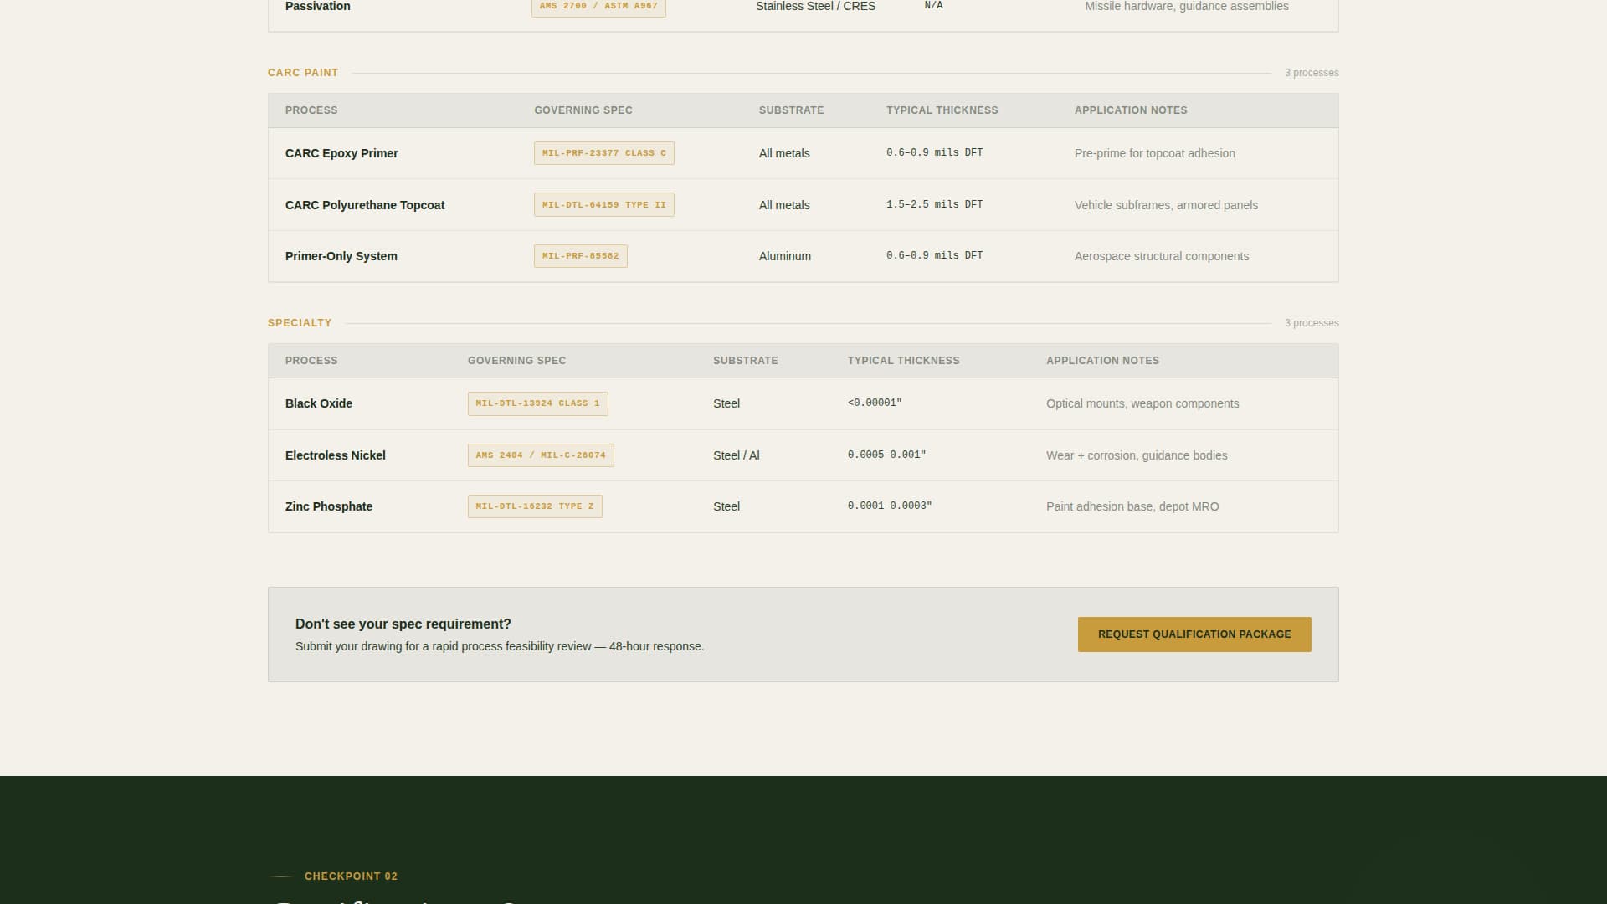1607x904 pixels.
Task: Click the Passivation process label
Action: coord(317,7)
